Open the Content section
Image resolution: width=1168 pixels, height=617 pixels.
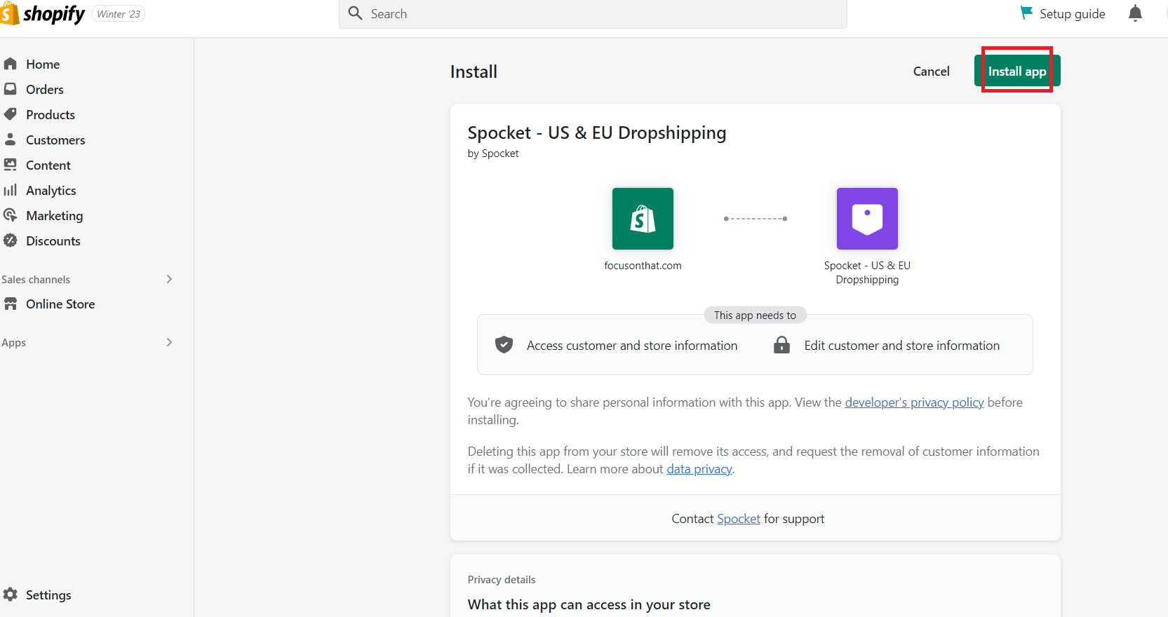pos(48,165)
